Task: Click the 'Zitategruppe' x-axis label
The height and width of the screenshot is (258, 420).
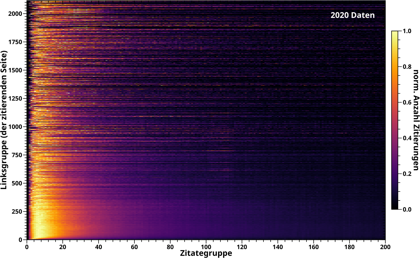Action: pos(206,254)
